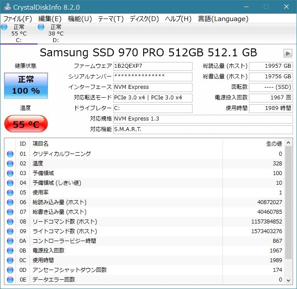Click the scrollbar down arrow in attribute list
This screenshot has width=297, height=289.
click(x=289, y=280)
